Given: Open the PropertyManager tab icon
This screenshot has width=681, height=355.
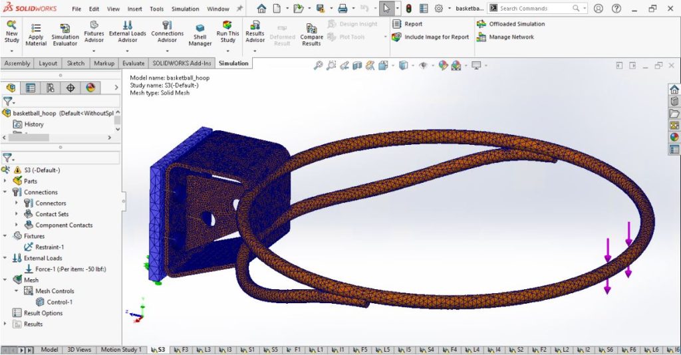Looking at the screenshot, I should [31, 88].
